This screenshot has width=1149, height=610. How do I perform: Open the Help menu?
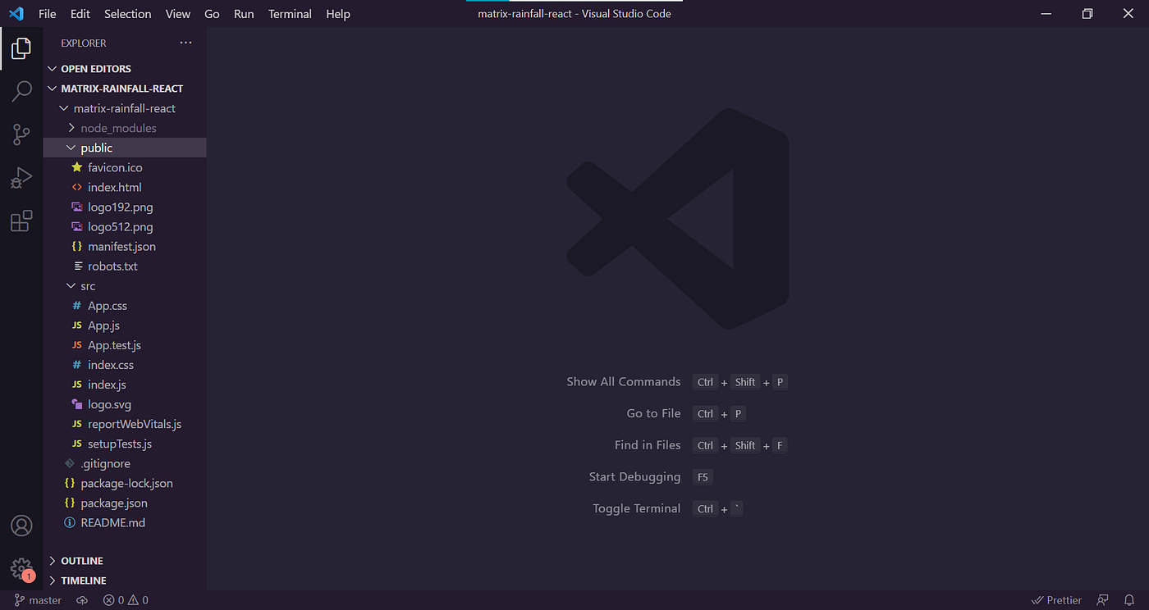tap(338, 14)
